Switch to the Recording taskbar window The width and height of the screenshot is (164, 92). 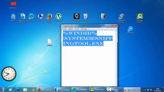pos(115,90)
